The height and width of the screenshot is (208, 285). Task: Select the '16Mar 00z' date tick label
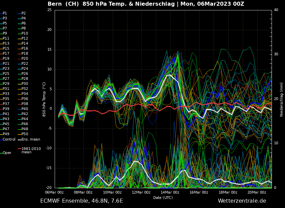click(199, 192)
